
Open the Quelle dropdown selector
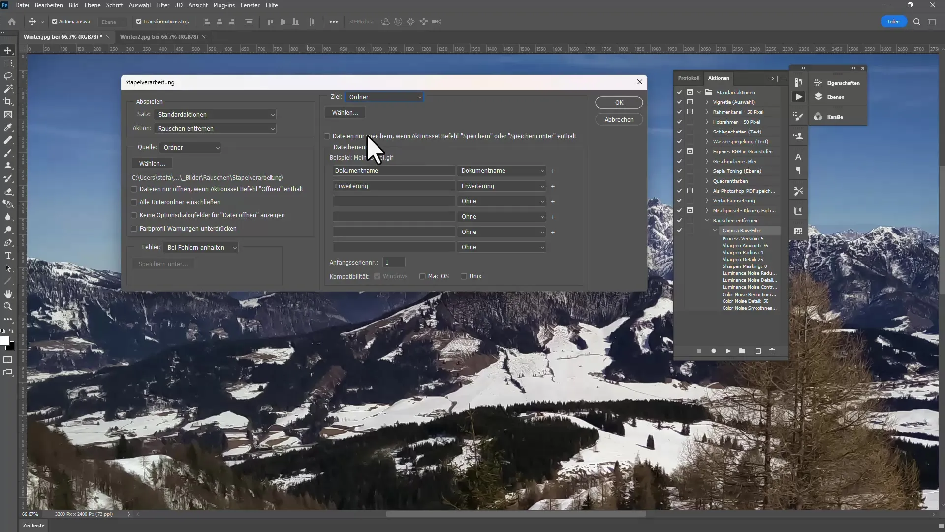pos(191,147)
